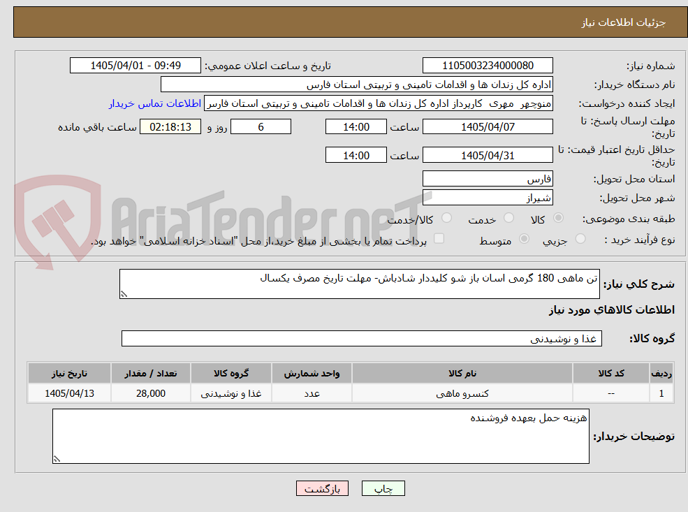Click the واحد شمارش column header
The width and height of the screenshot is (688, 512).
tap(312, 374)
